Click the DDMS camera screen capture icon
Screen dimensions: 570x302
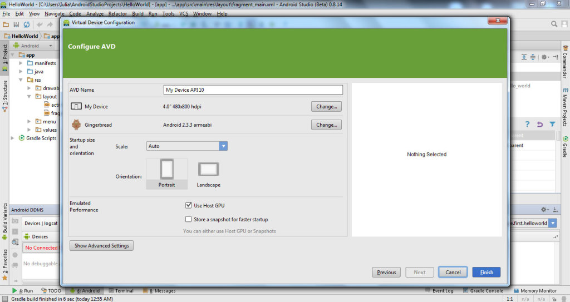(x=15, y=221)
